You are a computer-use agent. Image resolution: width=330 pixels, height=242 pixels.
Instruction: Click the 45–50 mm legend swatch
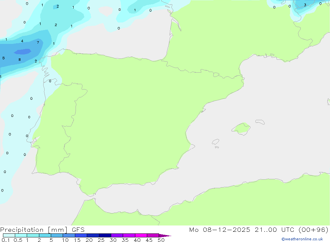[153, 235]
